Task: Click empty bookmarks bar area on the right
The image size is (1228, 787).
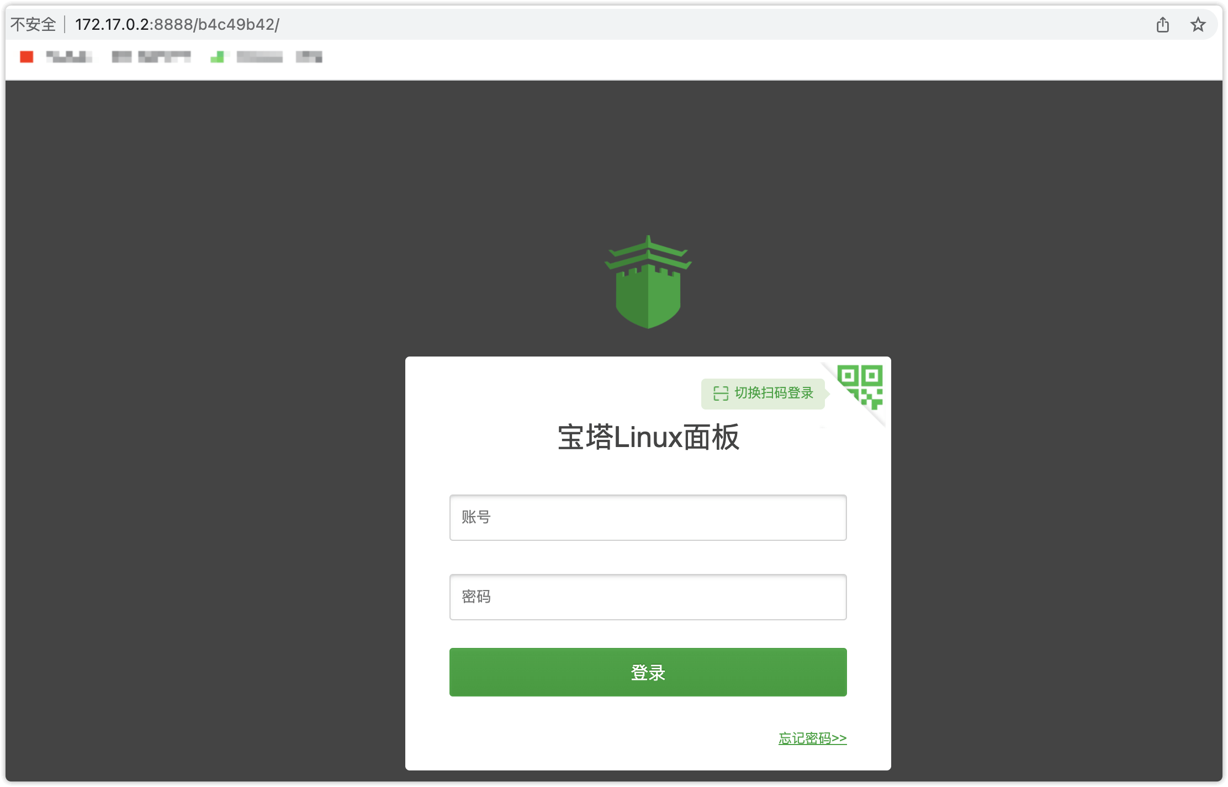Action: (773, 57)
